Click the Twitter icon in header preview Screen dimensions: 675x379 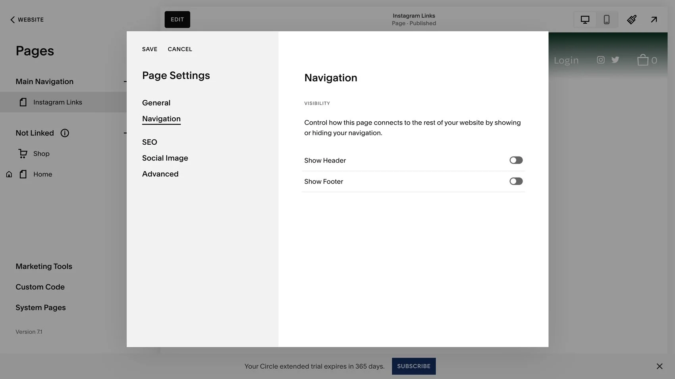[x=615, y=59]
